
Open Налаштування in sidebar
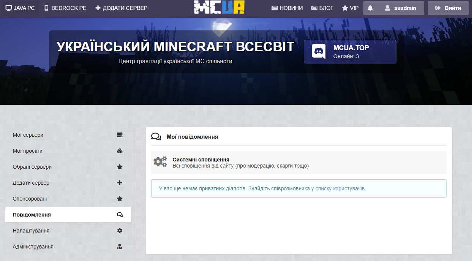click(68, 231)
